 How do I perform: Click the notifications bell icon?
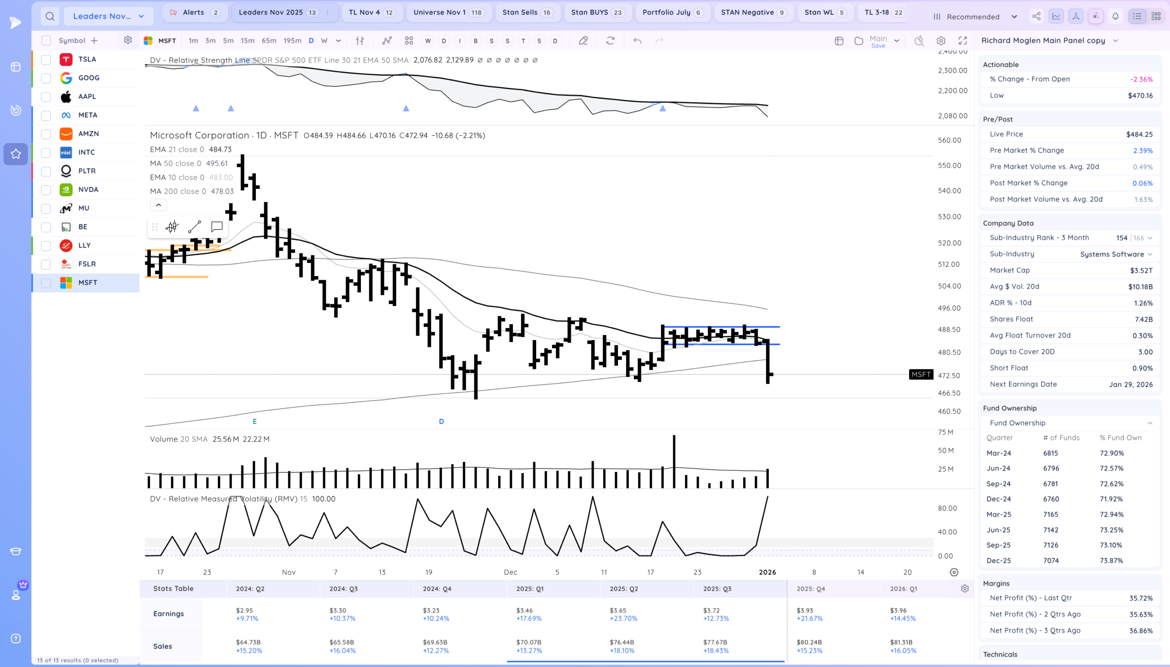point(1115,16)
